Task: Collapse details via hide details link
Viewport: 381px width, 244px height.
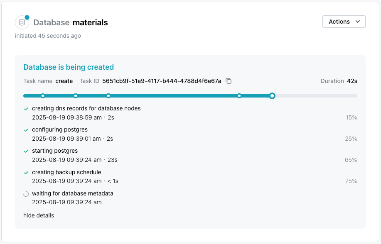Action: pyautogui.click(x=38, y=215)
